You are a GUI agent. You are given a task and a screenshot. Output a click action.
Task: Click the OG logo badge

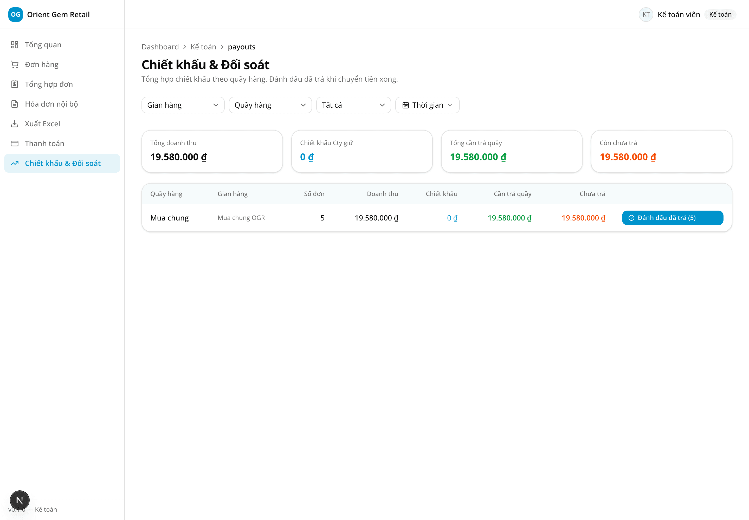click(15, 14)
